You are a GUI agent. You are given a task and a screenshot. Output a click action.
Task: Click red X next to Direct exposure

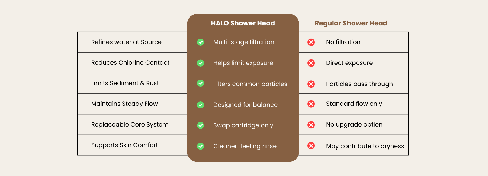[311, 63]
